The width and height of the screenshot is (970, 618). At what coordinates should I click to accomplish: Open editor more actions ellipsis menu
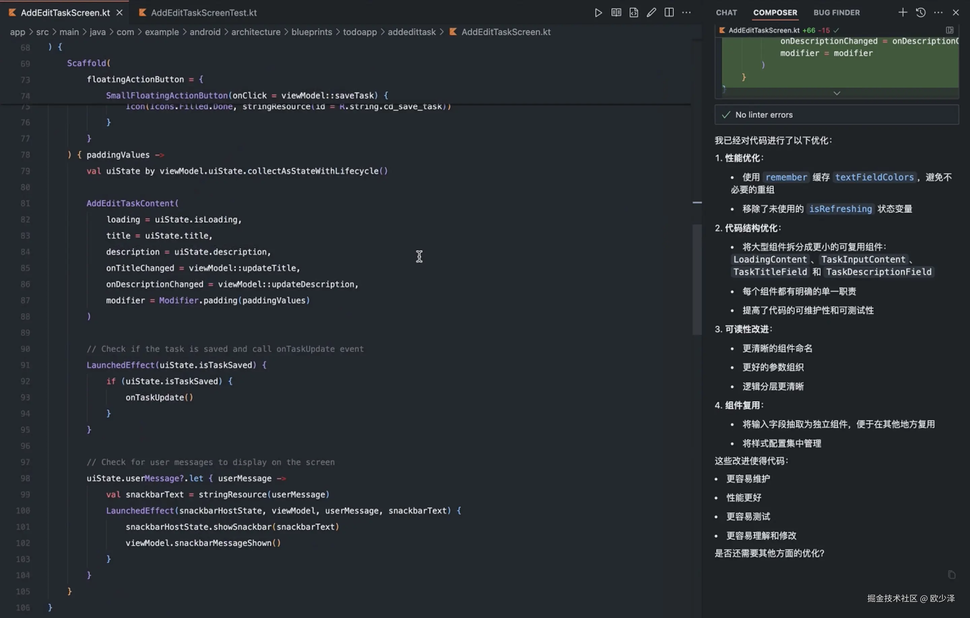pos(686,12)
